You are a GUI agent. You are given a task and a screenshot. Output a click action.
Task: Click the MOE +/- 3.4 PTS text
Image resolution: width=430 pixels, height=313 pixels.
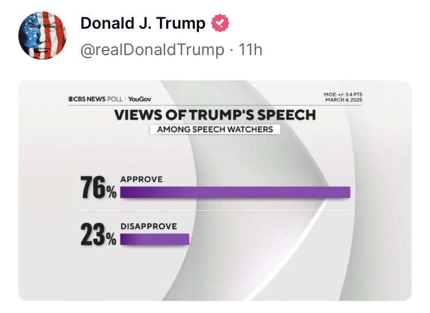[x=343, y=95]
